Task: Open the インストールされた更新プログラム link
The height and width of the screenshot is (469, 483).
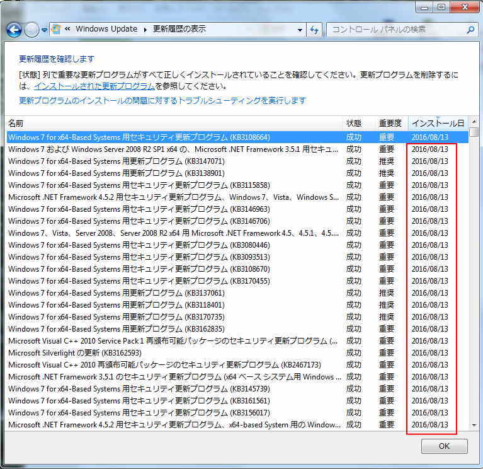Action: (94, 86)
